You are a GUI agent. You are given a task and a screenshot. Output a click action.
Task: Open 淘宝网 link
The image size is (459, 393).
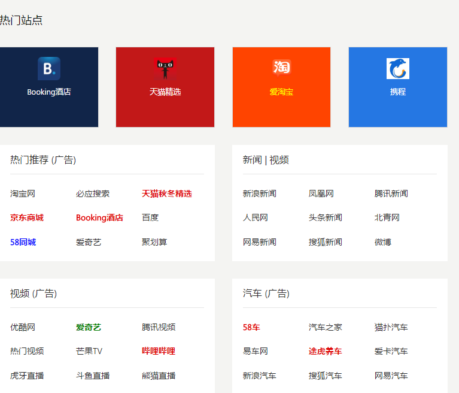click(x=23, y=194)
